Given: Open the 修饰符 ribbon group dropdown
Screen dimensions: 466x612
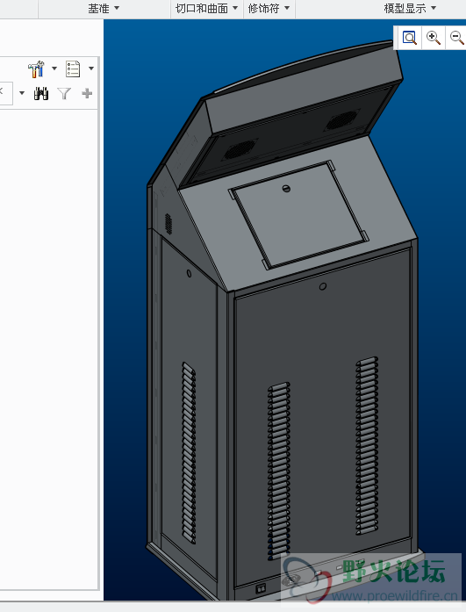Looking at the screenshot, I should pos(269,8).
